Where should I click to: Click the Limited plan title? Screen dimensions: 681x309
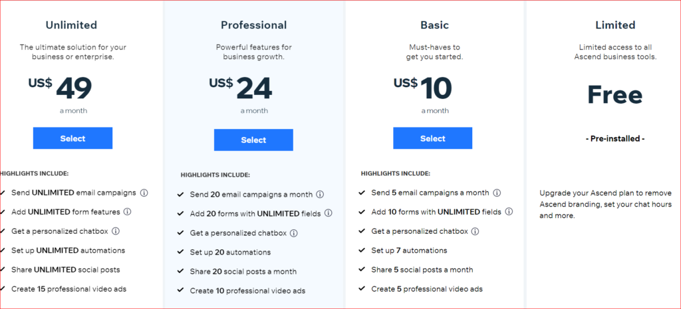coord(615,25)
